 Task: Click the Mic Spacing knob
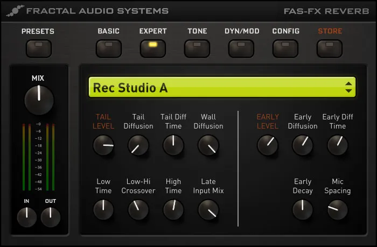point(338,209)
